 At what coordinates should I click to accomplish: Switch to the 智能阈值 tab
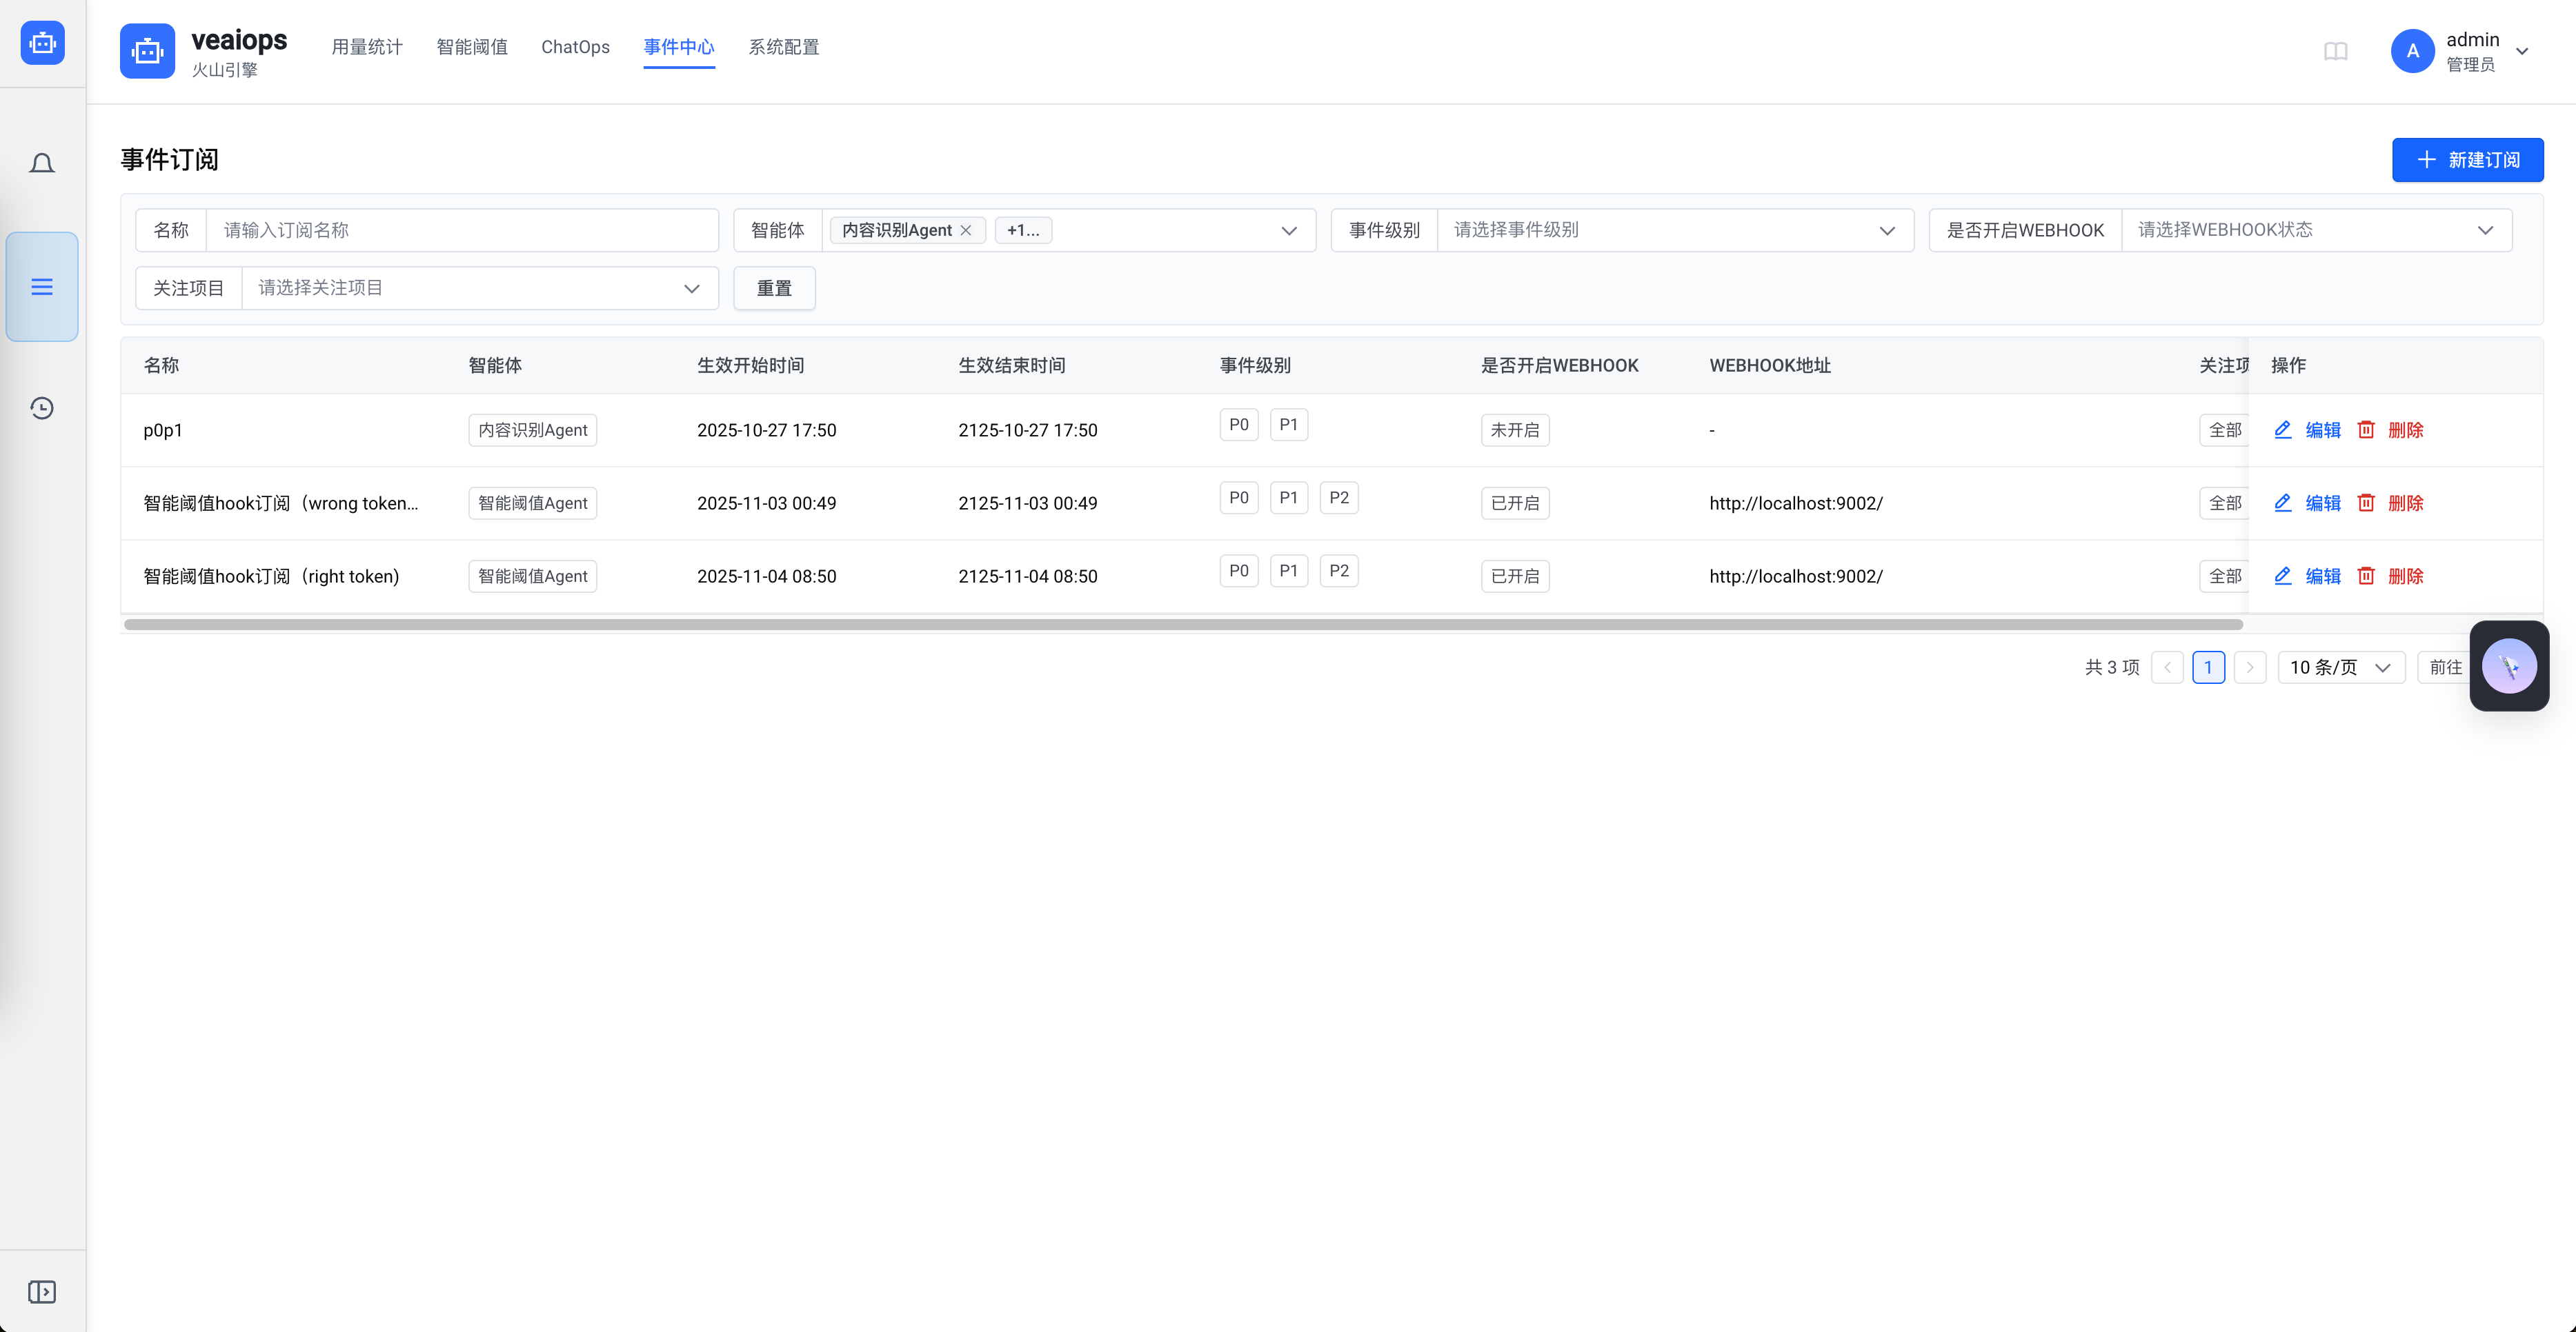(471, 47)
